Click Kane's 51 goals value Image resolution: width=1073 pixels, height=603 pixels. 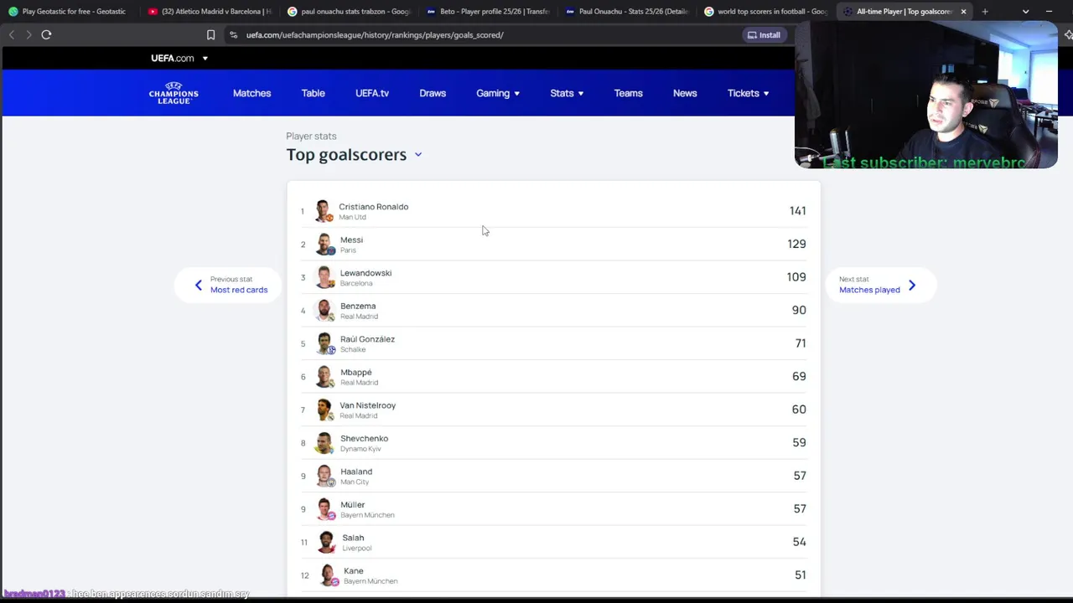click(800, 575)
